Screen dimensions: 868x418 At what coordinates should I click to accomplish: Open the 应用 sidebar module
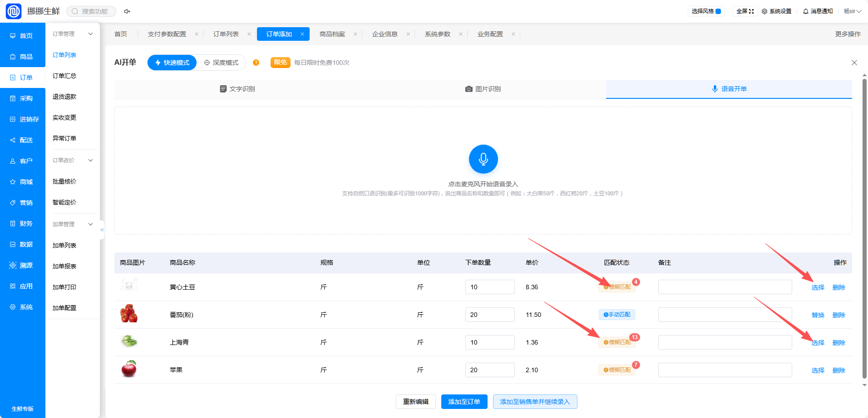click(23, 286)
